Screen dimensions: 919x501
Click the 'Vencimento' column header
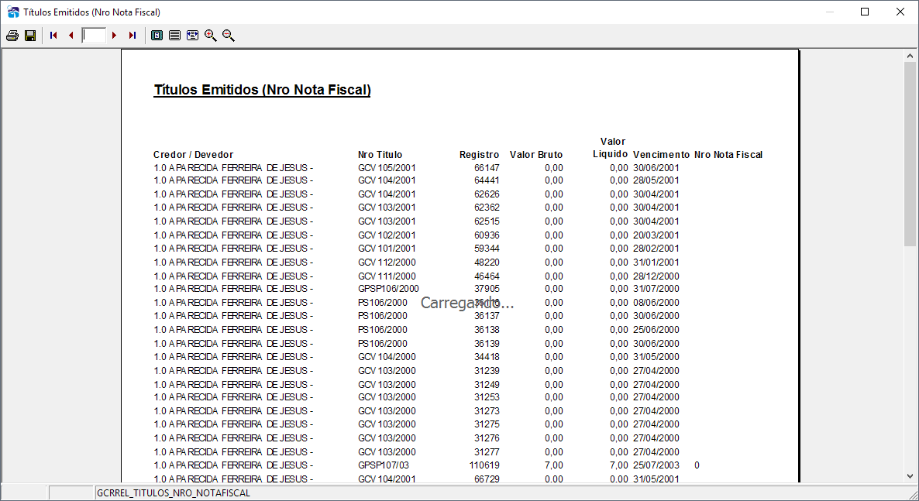[x=661, y=155]
